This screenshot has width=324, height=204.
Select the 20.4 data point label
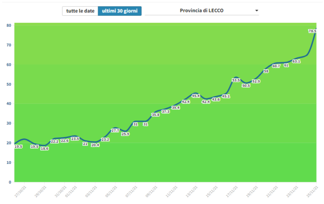coord(95,145)
